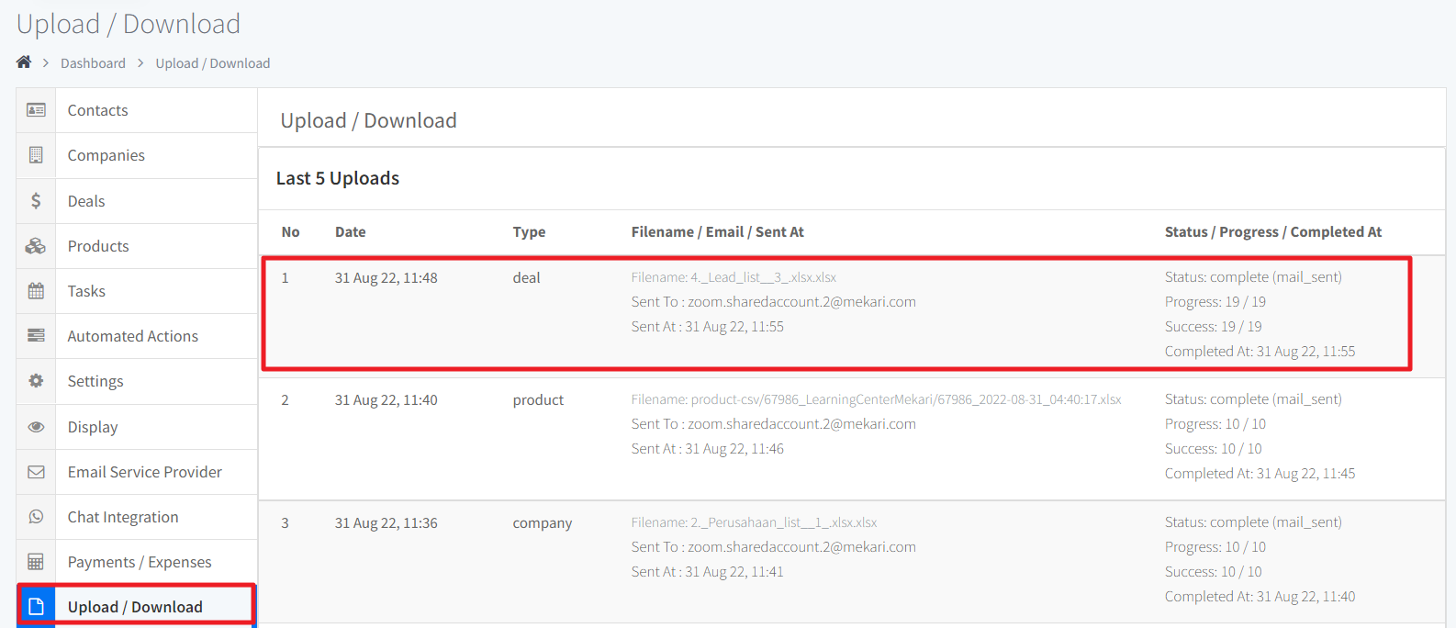The image size is (1456, 628).
Task: Click the Chat Integration WhatsApp icon
Action: 36,517
